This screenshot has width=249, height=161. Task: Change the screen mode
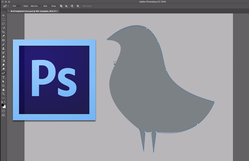3,115
